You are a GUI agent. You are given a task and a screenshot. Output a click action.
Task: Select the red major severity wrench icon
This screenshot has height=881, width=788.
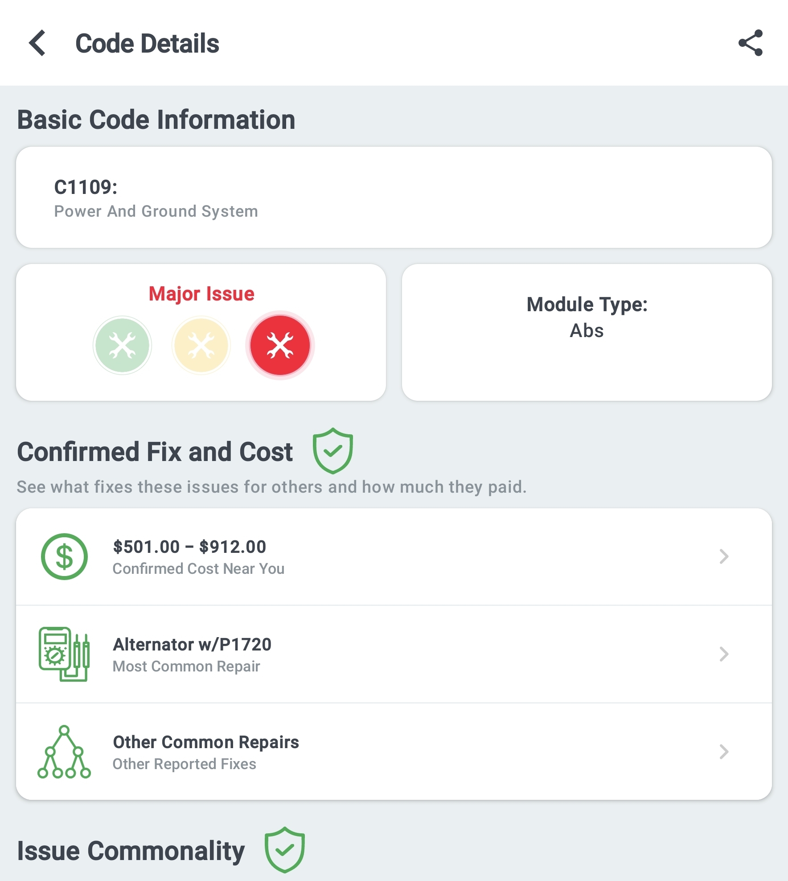(x=280, y=346)
